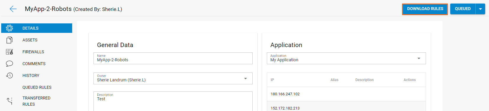Click the Comments speech bubble icon

(x=9, y=64)
